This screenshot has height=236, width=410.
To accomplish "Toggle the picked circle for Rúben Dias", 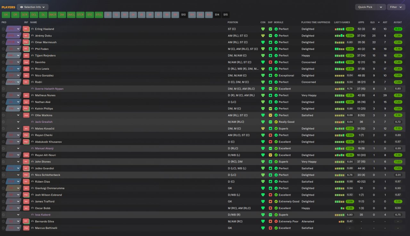I will [x=3, y=182].
